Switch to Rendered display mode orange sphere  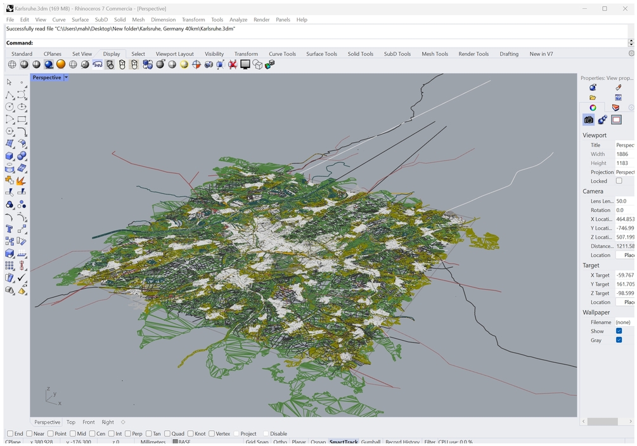point(61,65)
